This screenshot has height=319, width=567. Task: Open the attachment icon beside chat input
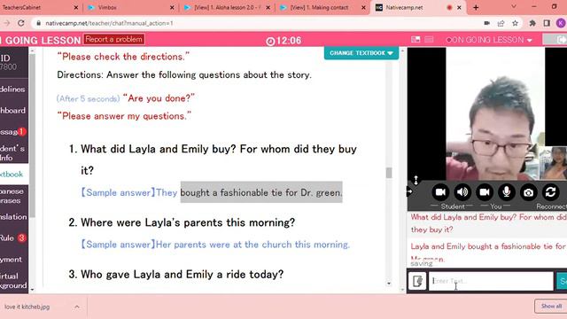point(417,281)
